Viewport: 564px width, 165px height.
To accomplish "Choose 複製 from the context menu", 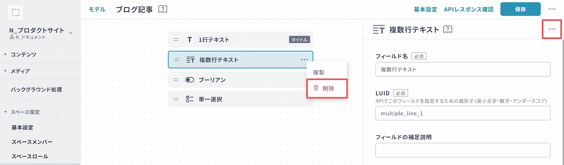I will click(x=319, y=72).
